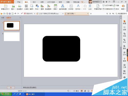Switch to the Review (审阅) ribbon tab
This screenshot has width=128, height=96.
[x=60, y=2]
